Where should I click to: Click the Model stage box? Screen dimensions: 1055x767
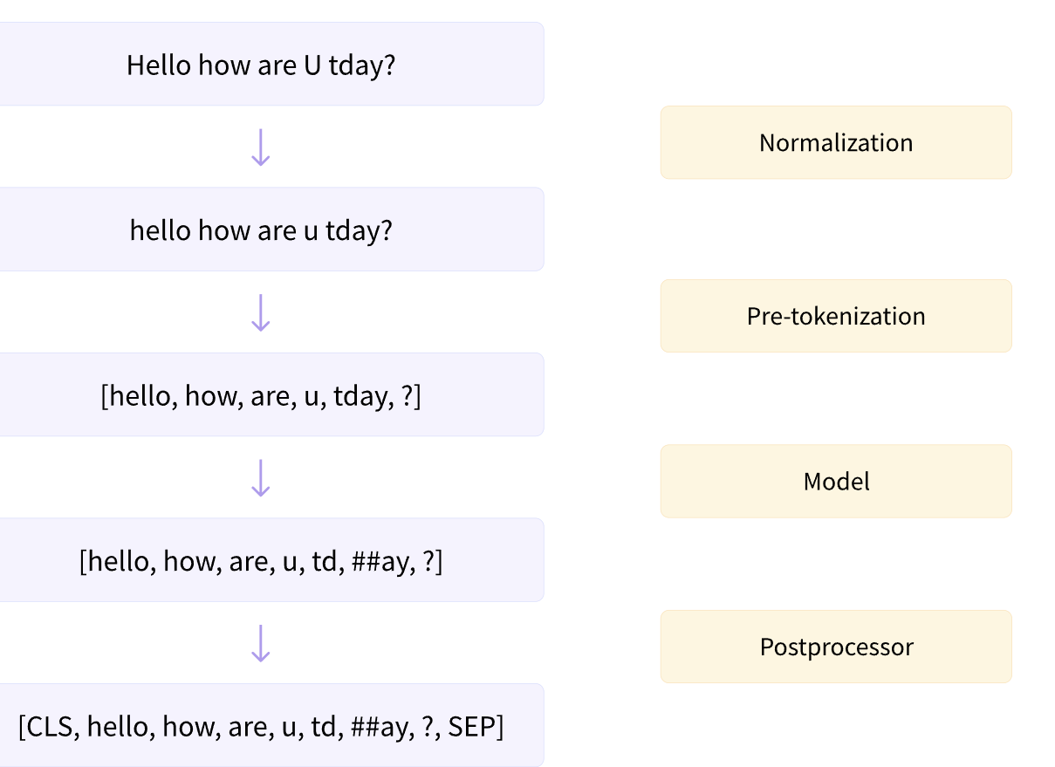pyautogui.click(x=835, y=482)
